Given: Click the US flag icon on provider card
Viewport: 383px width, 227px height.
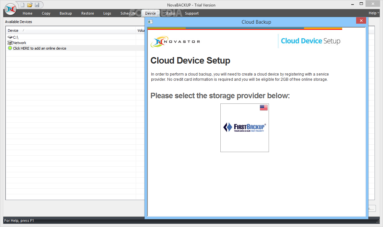Looking at the screenshot, I should point(263,108).
